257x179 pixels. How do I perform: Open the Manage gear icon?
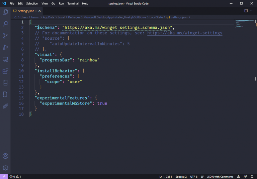[x=5, y=168]
